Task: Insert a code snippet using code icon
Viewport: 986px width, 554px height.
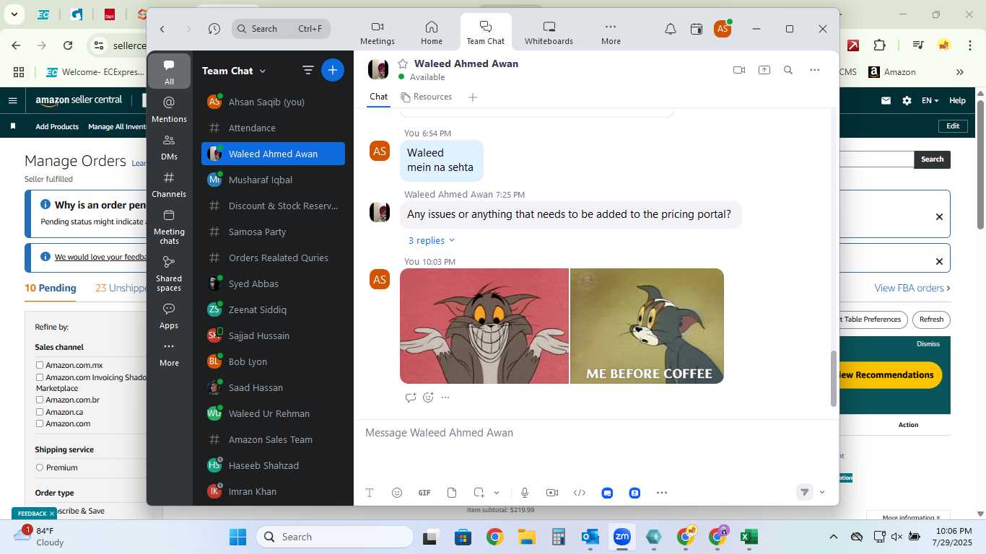Action: pyautogui.click(x=580, y=493)
